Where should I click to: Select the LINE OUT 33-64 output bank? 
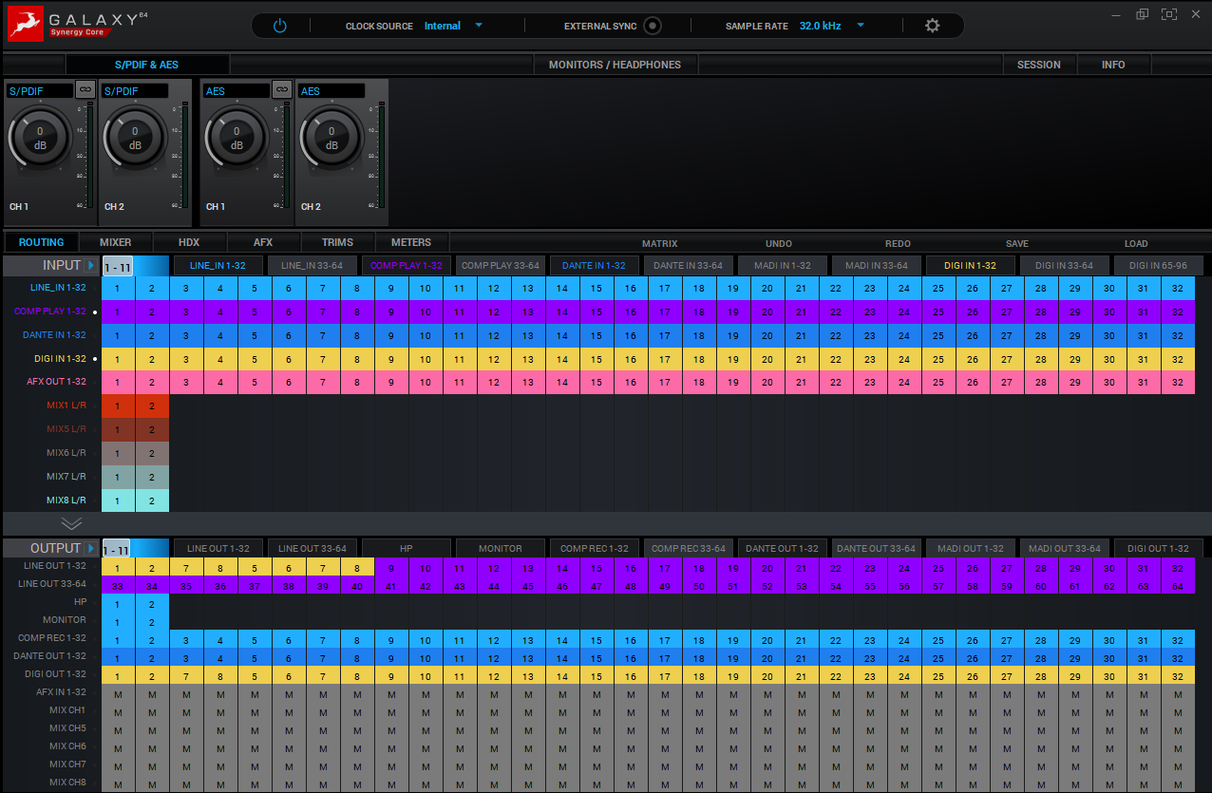[312, 548]
